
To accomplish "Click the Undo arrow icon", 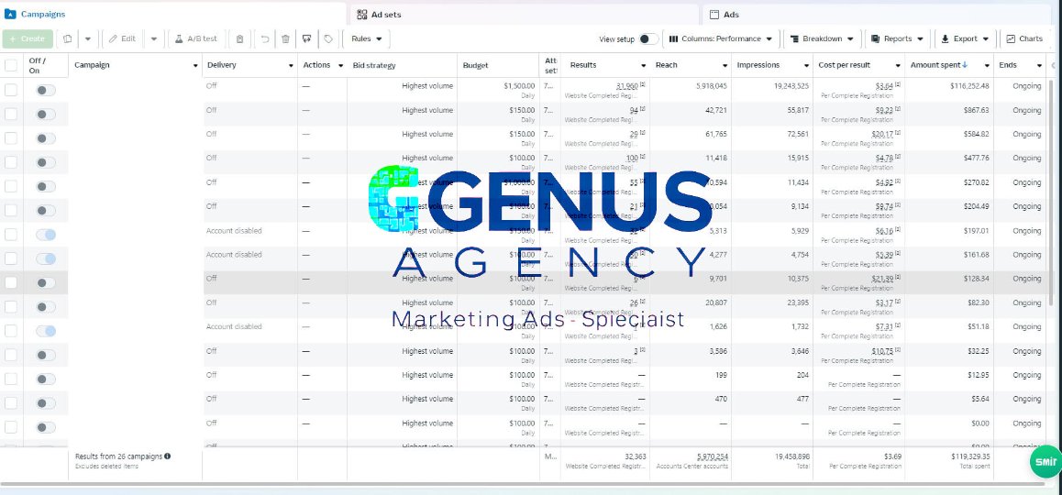I will (265, 39).
